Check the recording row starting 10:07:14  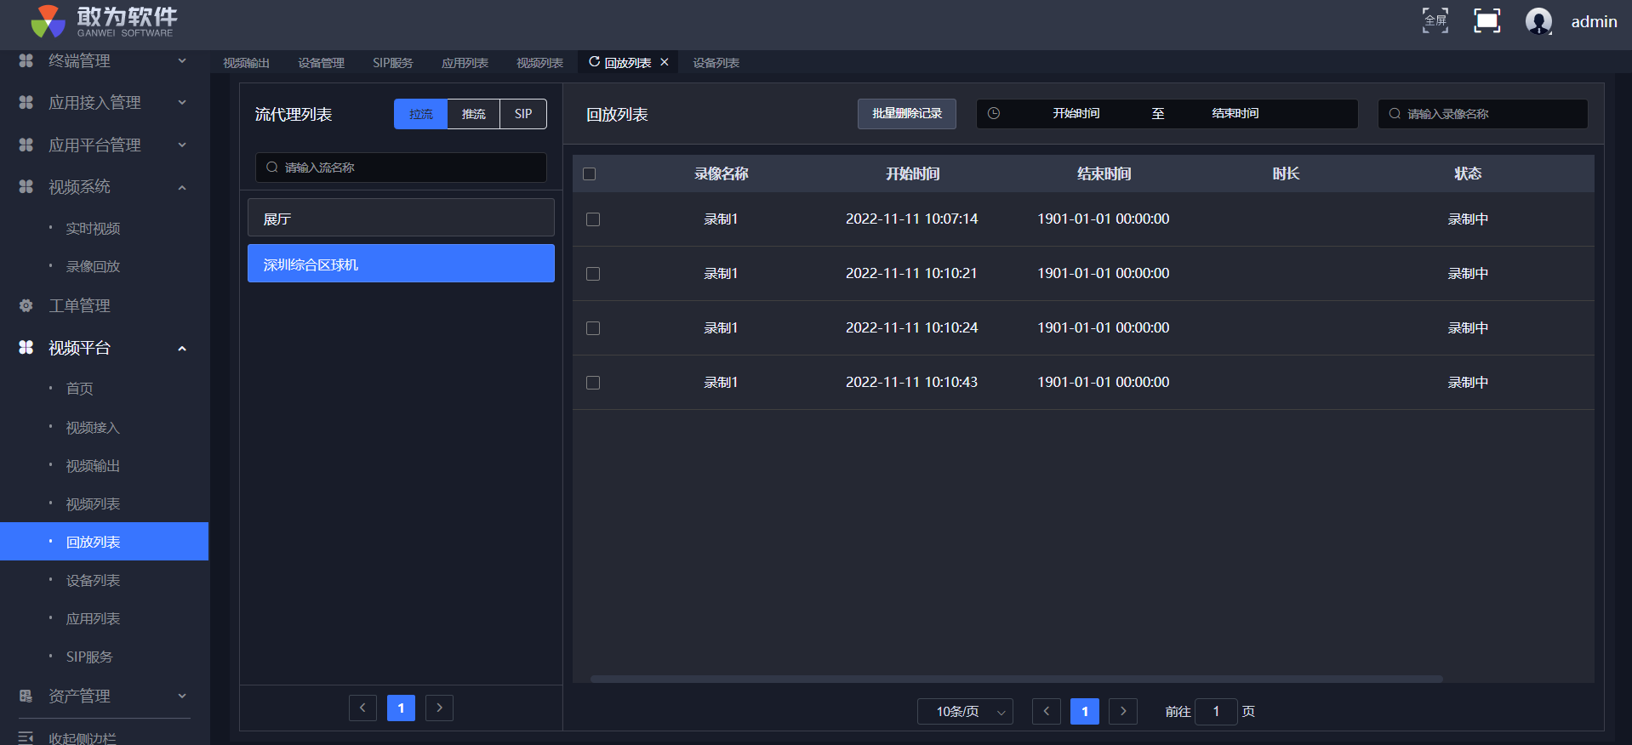pos(593,219)
